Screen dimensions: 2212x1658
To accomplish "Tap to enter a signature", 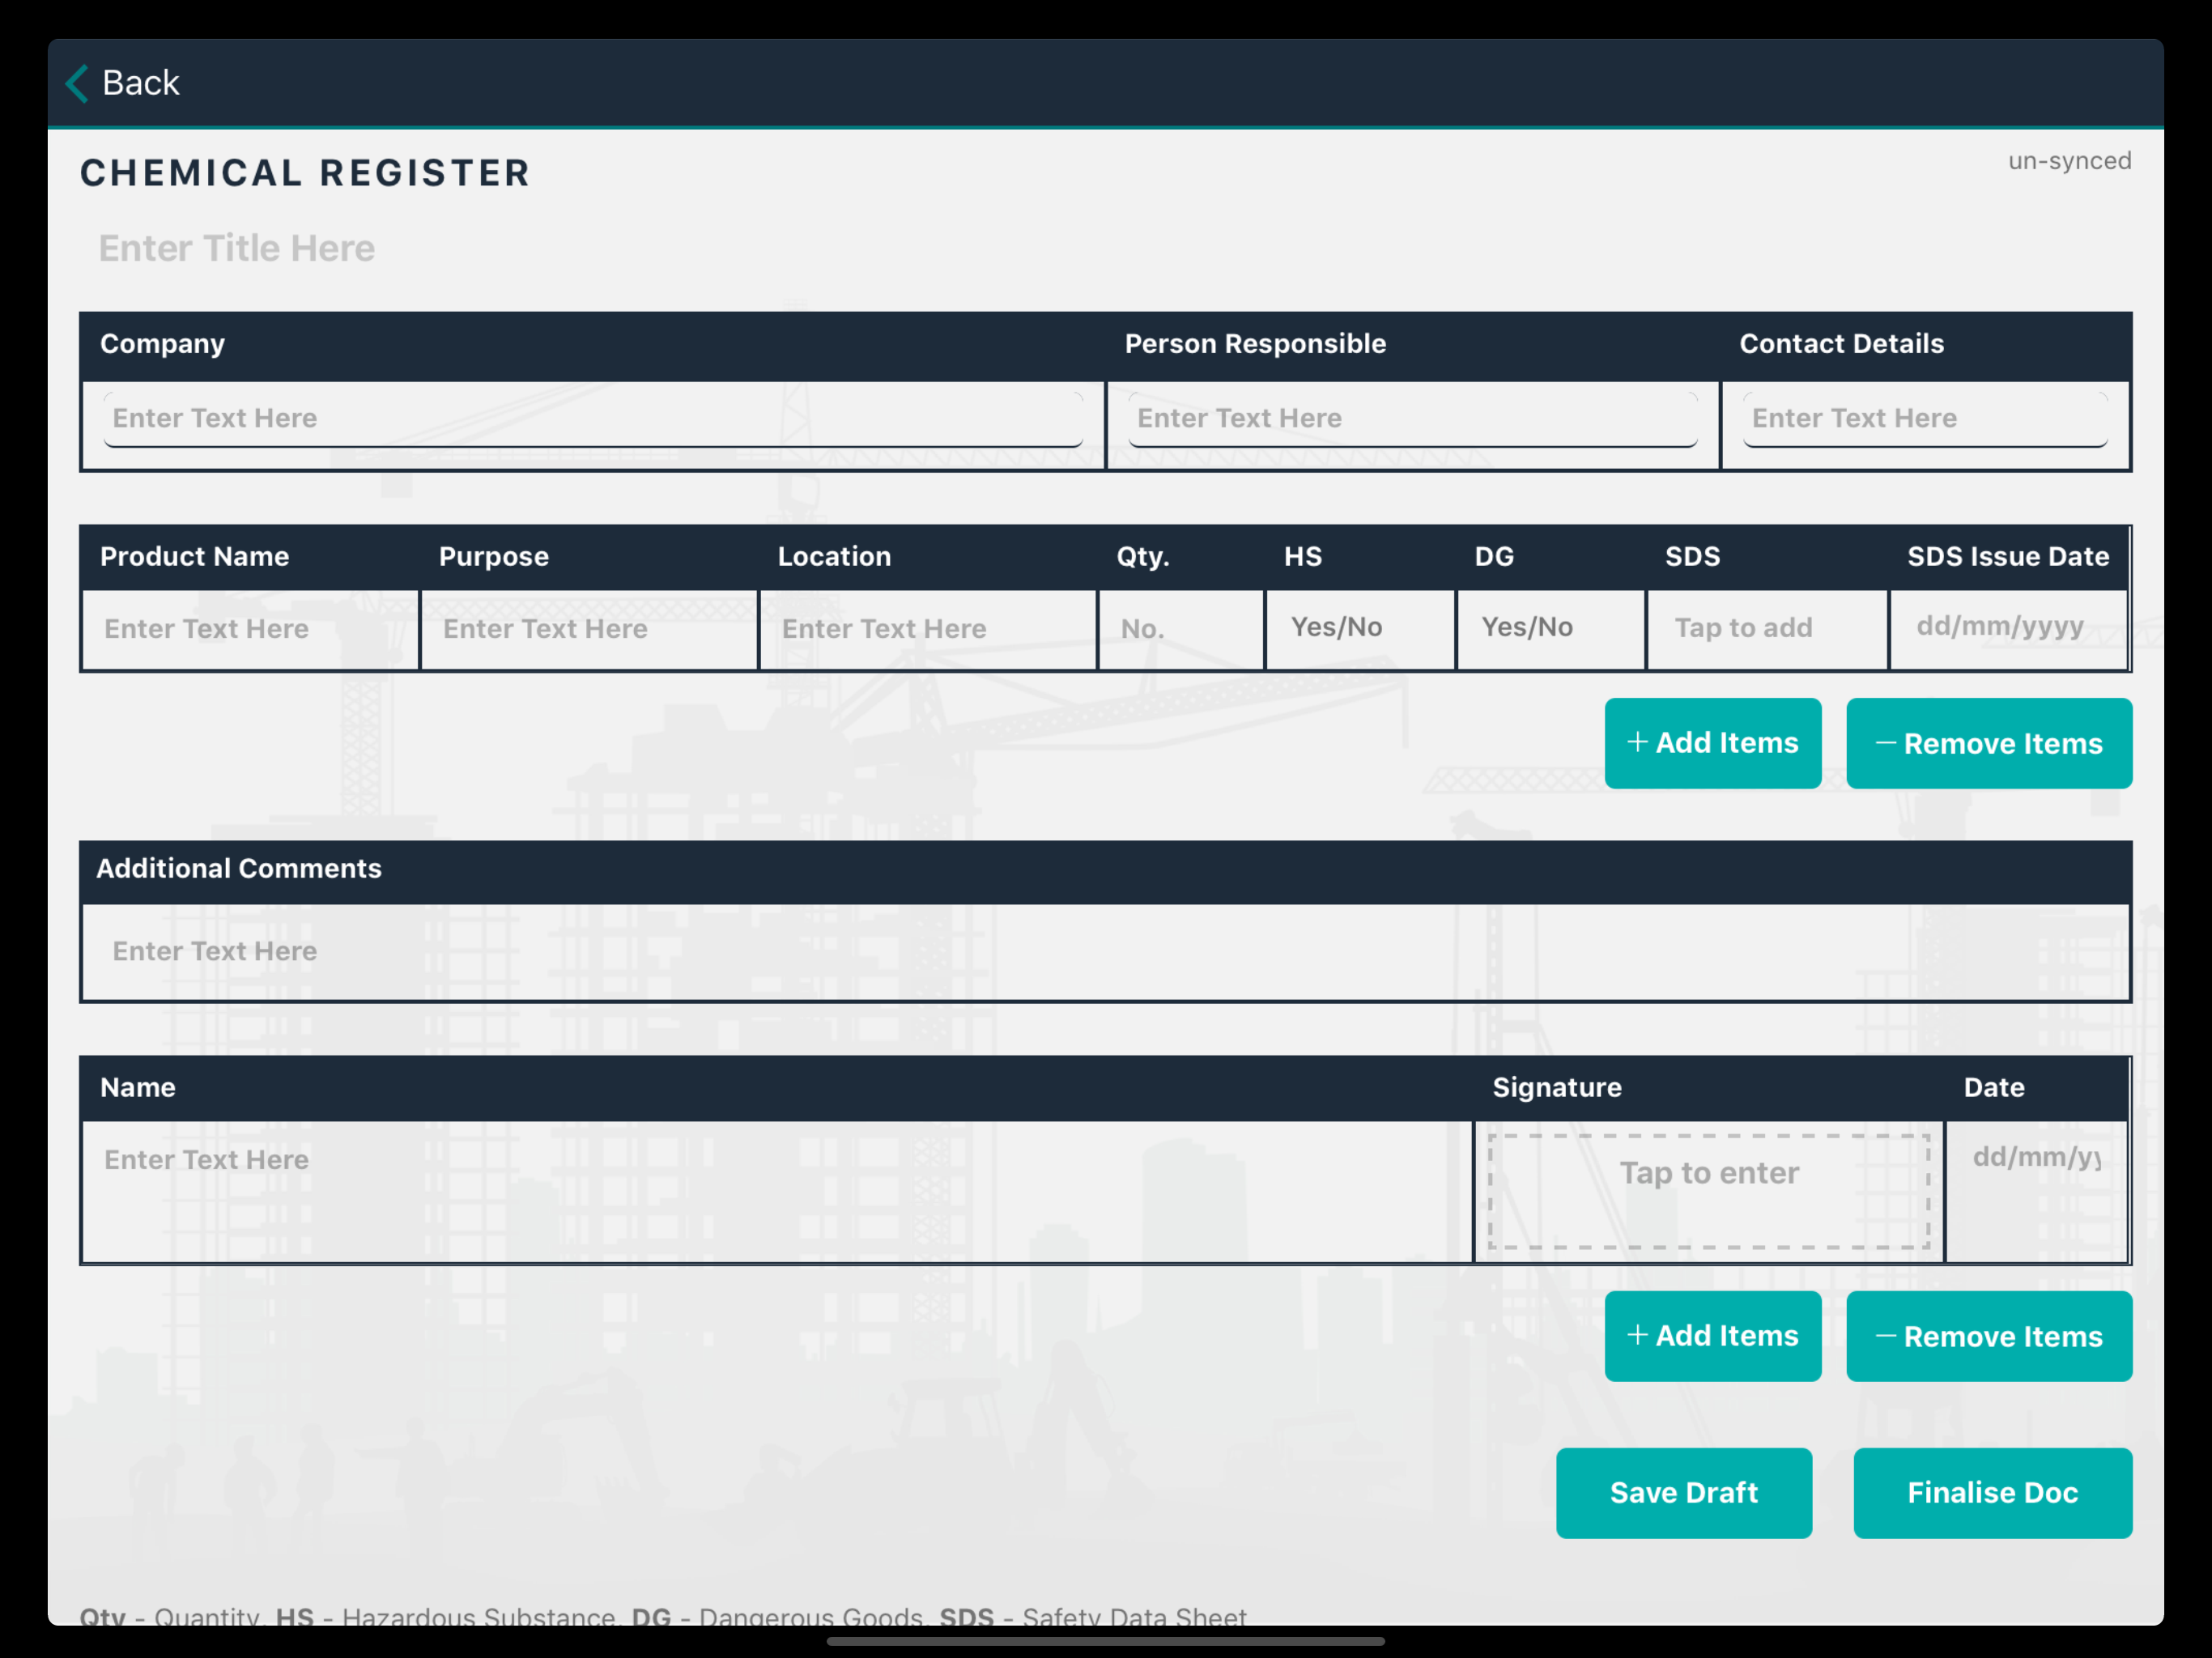I will tap(1709, 1191).
